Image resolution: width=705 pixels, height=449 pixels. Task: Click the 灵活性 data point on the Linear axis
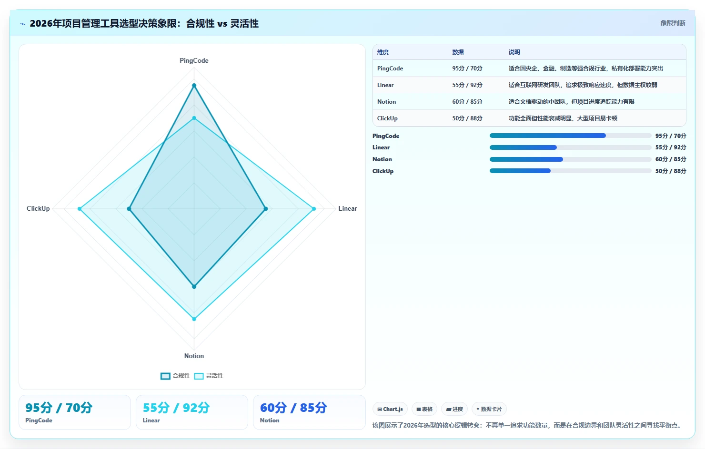point(314,209)
